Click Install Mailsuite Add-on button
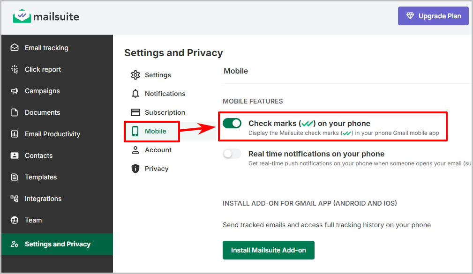 coord(269,250)
